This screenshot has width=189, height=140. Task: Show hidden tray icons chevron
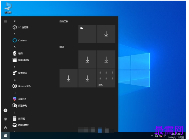tap(152, 136)
